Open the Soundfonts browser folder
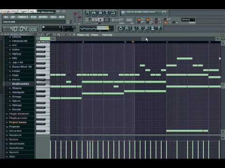Viewport: 225px width, 168px height. 16,148
